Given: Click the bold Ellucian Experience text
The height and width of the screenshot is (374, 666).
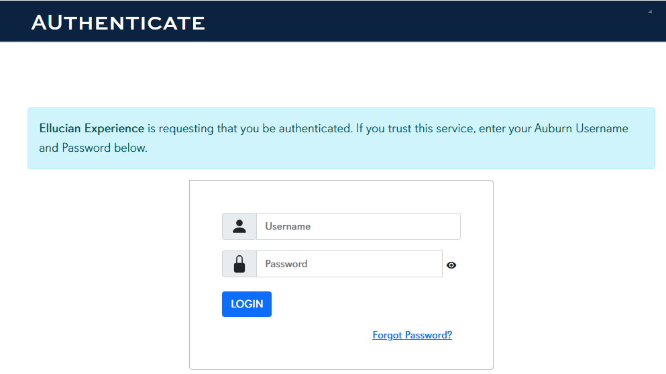Looking at the screenshot, I should pos(92,128).
